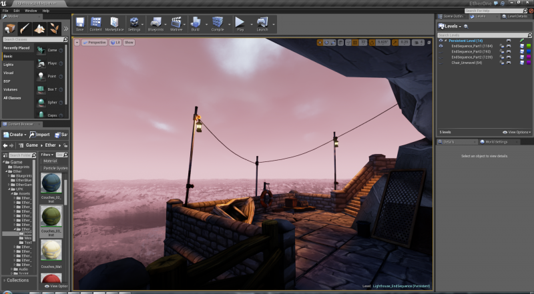
Task: Select the Paint mode brush icon
Action: 25,29
